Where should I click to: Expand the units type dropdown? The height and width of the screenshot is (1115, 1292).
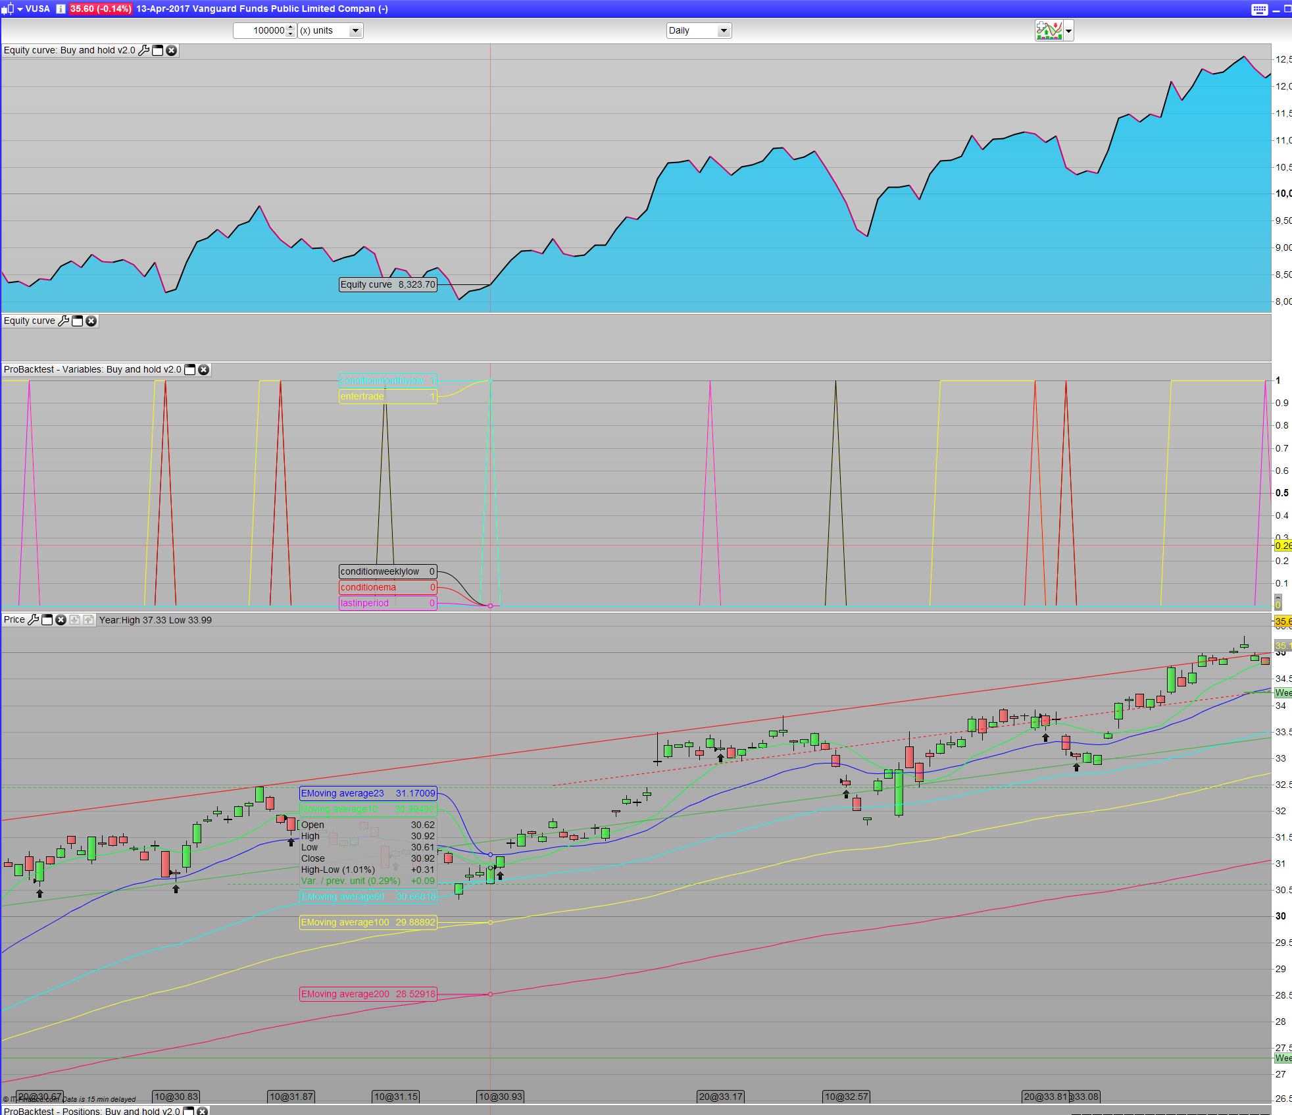(355, 30)
